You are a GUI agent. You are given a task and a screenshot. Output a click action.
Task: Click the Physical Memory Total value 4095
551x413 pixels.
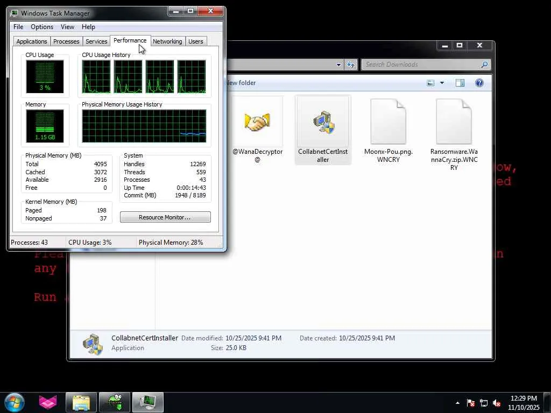tap(101, 164)
